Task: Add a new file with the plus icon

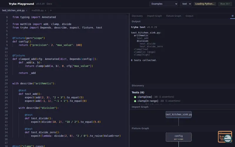Action: 51,11
